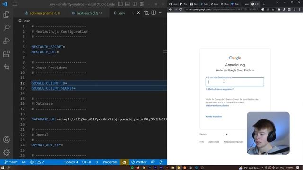
Task: Open the VS Code hamburger application menu
Action: pyautogui.click(x=15, y=4)
